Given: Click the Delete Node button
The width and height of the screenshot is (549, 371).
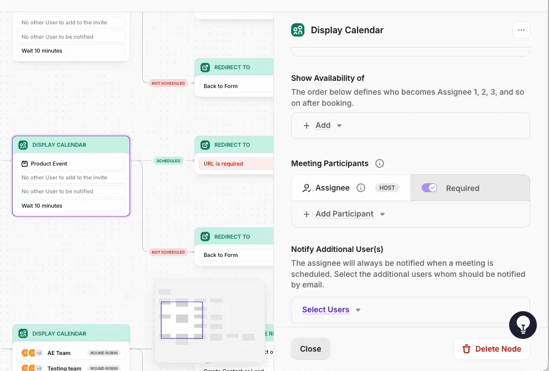Looking at the screenshot, I should pos(491,349).
